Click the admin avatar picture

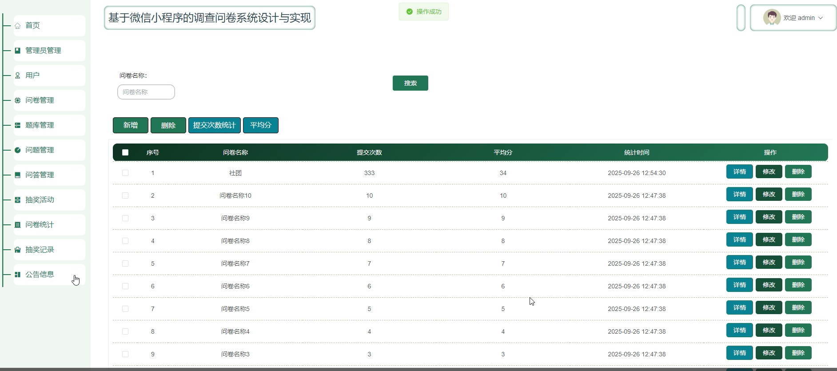(772, 18)
